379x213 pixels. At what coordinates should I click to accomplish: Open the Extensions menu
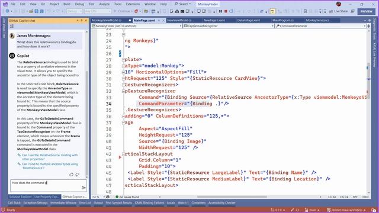[x=133, y=4]
